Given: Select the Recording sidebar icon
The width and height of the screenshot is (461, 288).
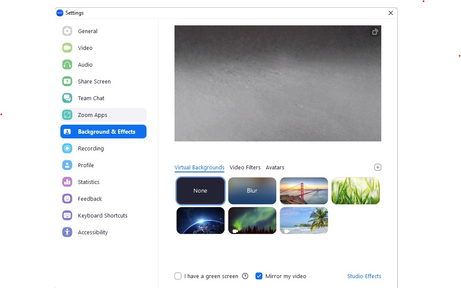Looking at the screenshot, I should coord(67,148).
